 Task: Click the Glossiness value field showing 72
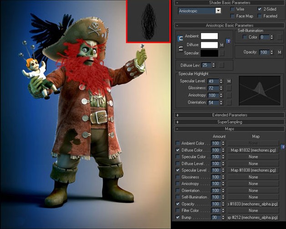(x=213, y=88)
